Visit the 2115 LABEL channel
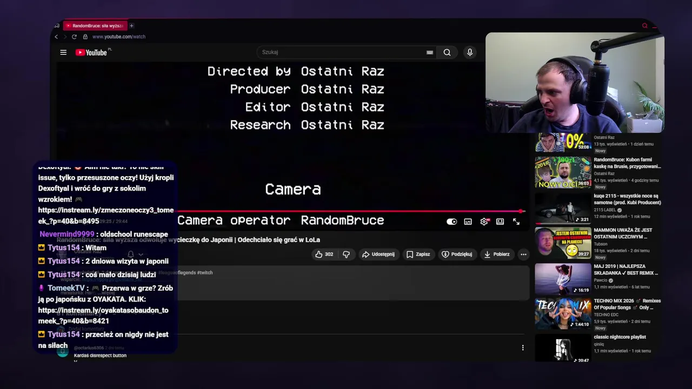 [605, 210]
